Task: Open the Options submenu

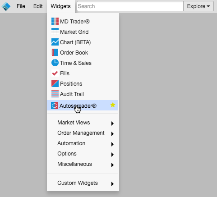Action: 83,154
